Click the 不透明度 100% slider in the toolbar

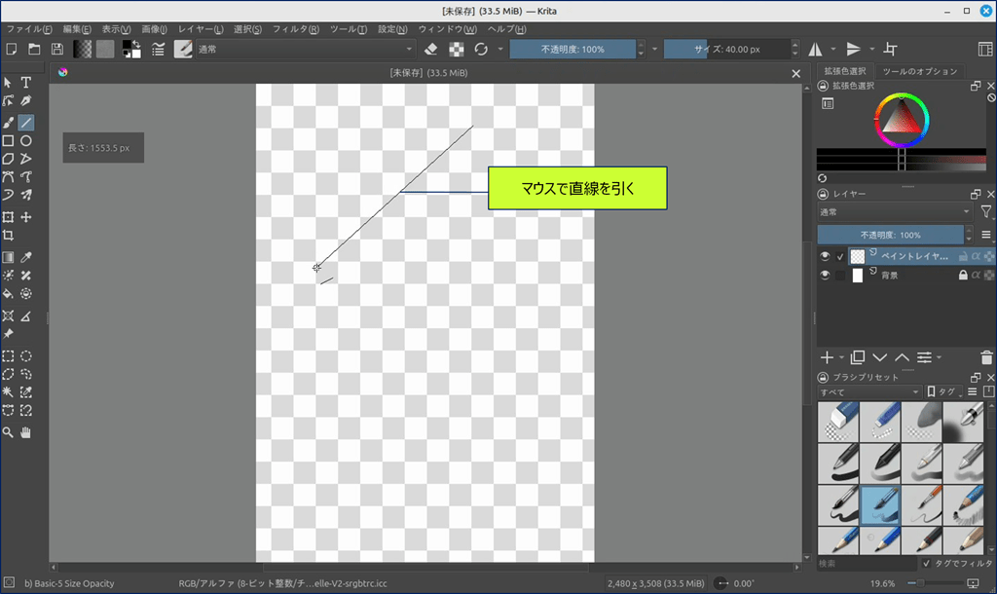(572, 49)
